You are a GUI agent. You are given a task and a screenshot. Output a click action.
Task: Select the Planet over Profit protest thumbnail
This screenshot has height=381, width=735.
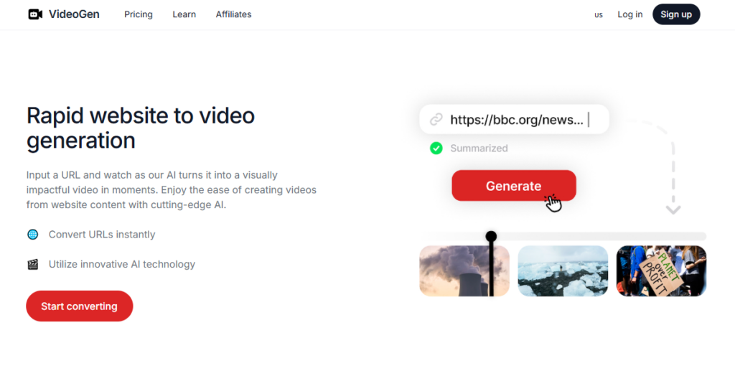point(661,271)
